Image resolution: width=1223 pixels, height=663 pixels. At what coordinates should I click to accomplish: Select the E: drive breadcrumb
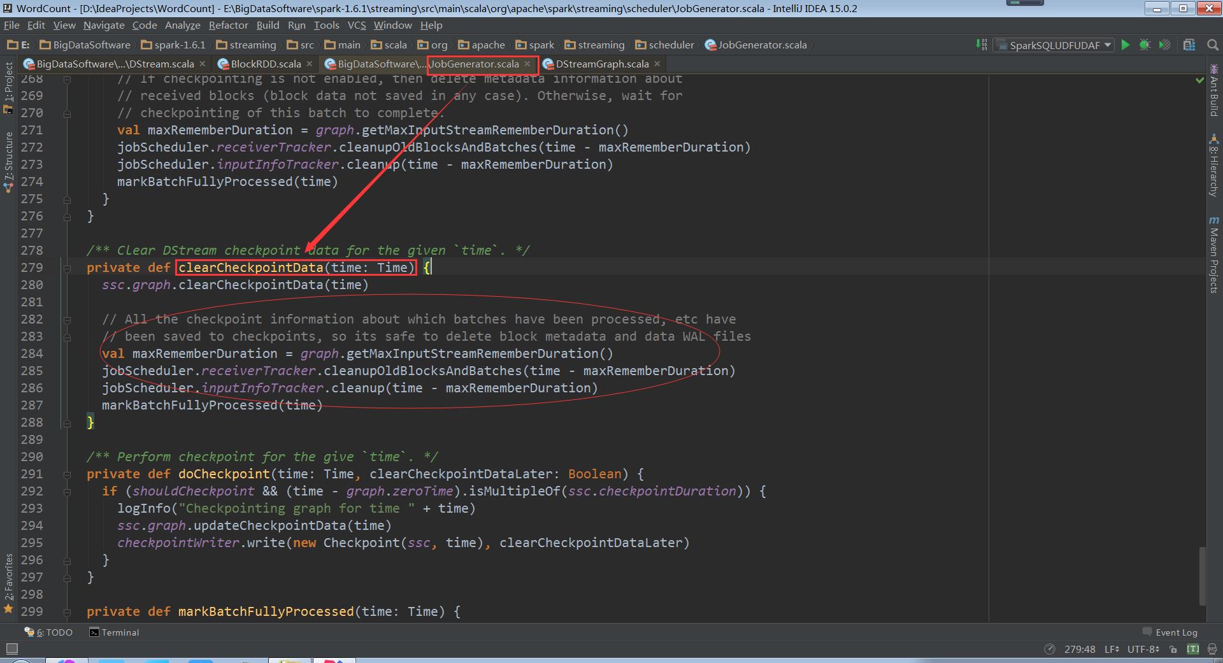(x=18, y=45)
